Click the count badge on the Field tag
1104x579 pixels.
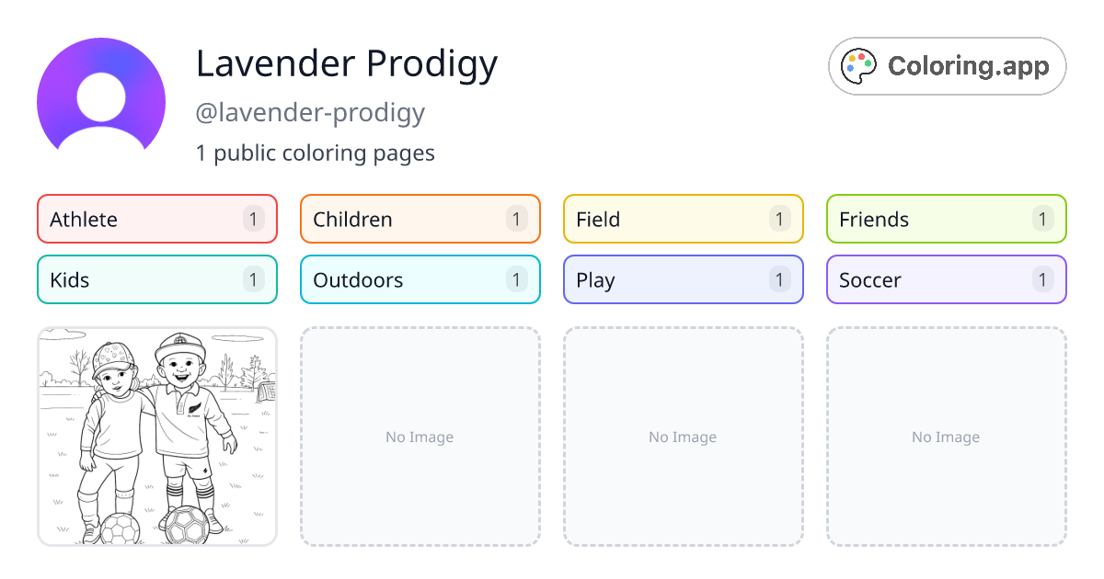point(779,219)
